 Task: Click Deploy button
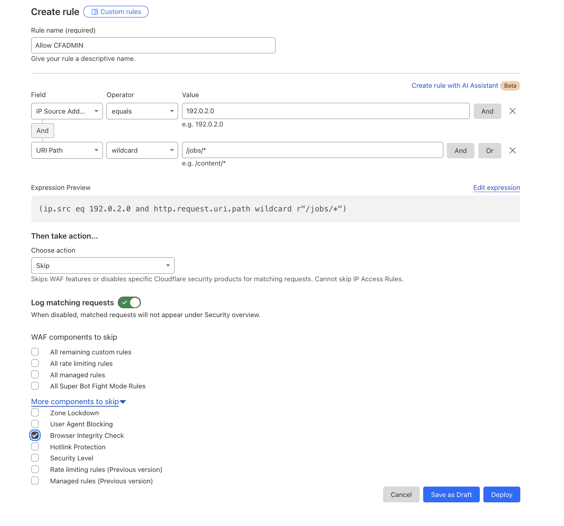[501, 494]
